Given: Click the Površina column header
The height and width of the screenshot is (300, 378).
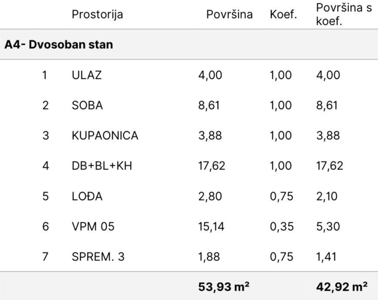Looking at the screenshot, I should click(229, 14).
